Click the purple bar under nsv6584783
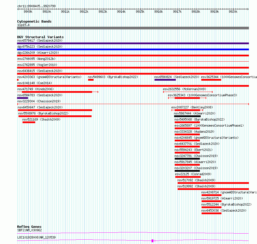257x244 pixels. (x=23, y=98)
